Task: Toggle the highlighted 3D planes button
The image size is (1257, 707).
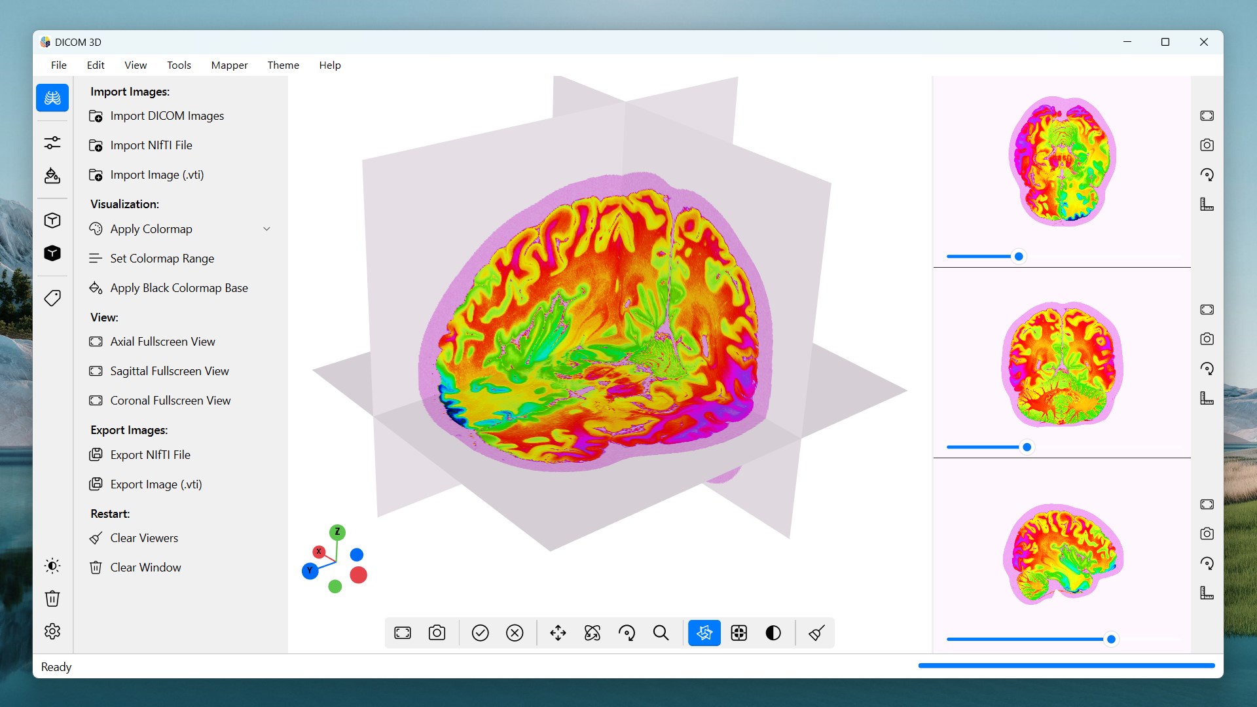Action: coord(704,633)
